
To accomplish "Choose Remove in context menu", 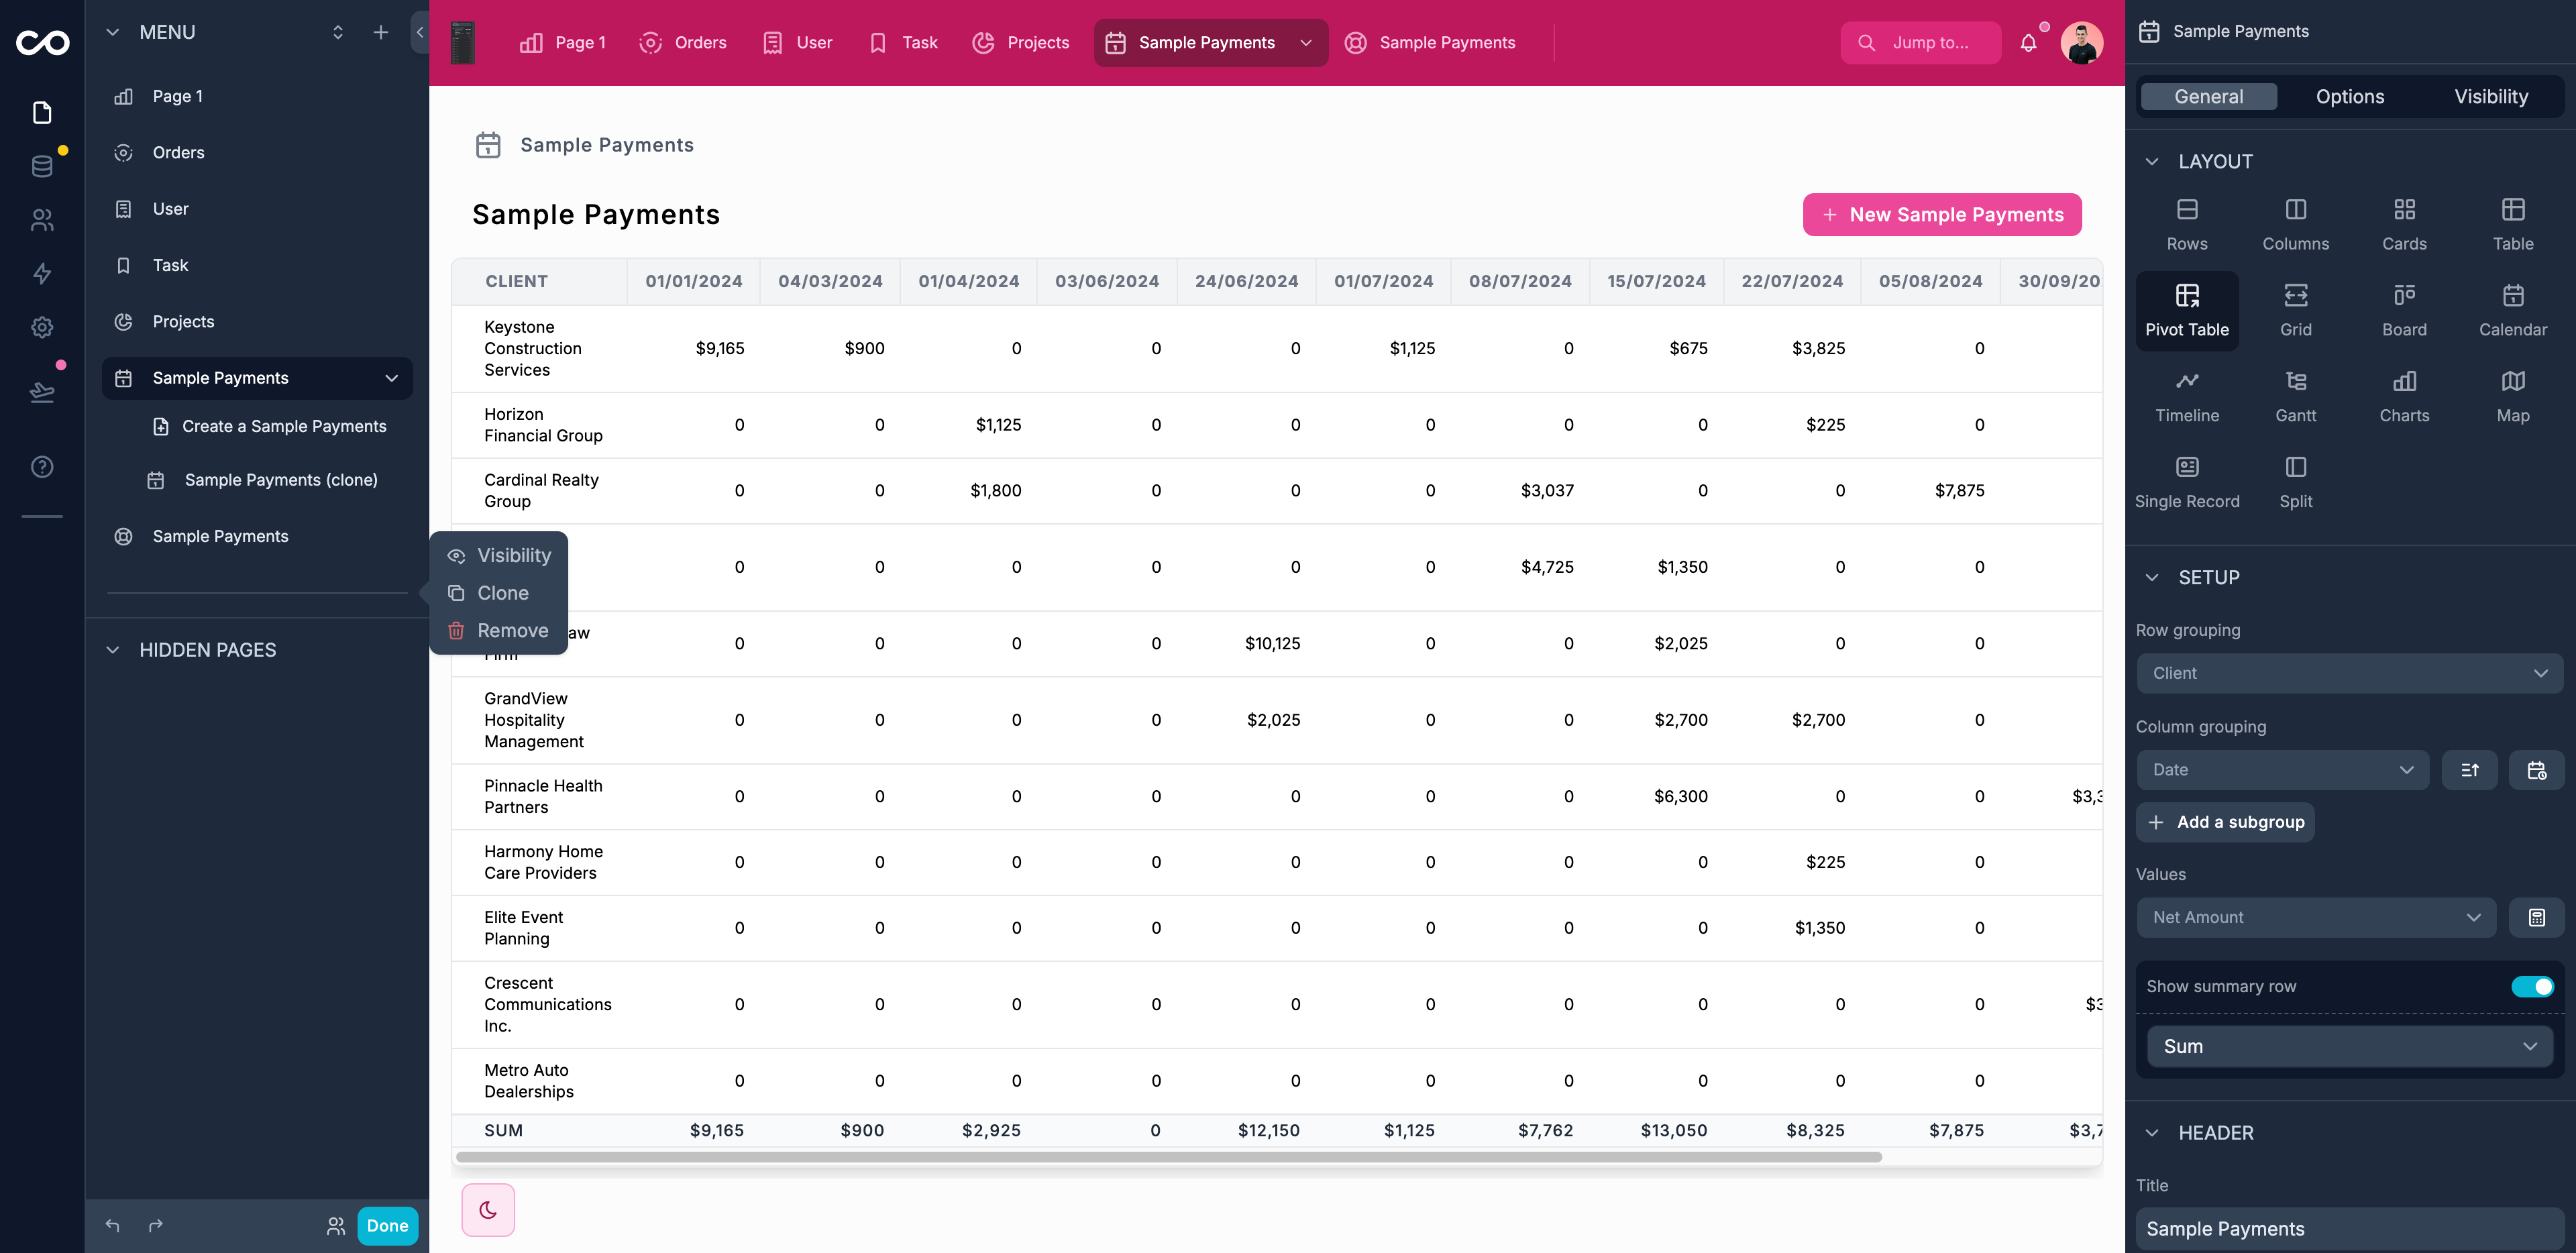I will [x=499, y=630].
